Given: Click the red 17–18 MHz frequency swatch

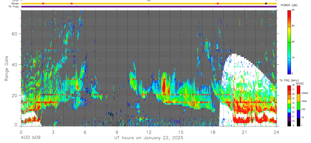Looking at the screenshot, I should [x=289, y=88].
